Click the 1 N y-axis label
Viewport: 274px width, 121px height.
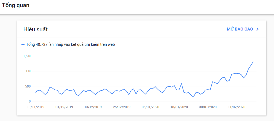pyautogui.click(x=28, y=71)
